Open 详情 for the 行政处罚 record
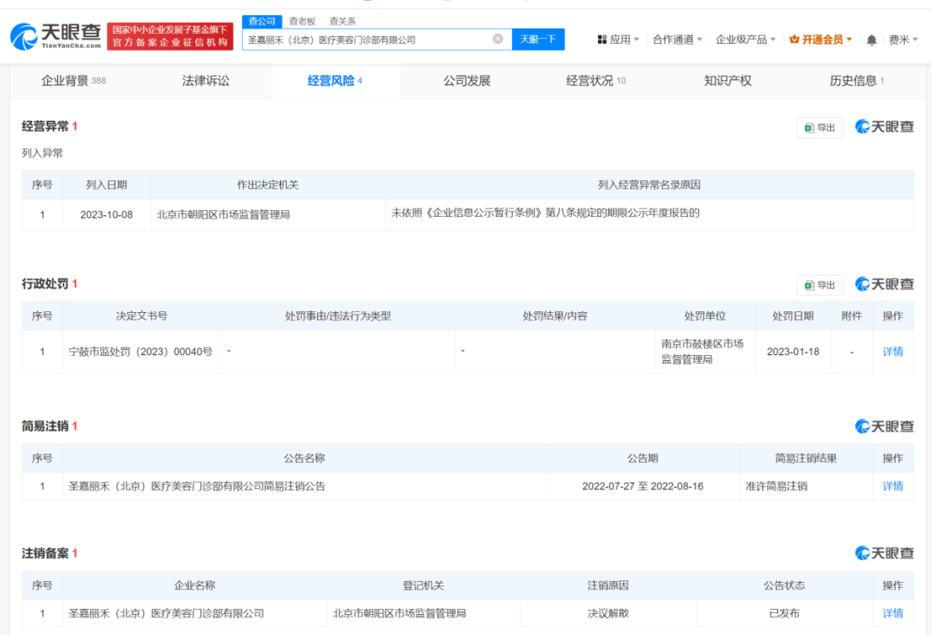Image resolution: width=932 pixels, height=635 pixels. click(892, 352)
